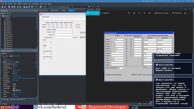Expand the Constraints property
194x109 pixels.
coord(2,92)
